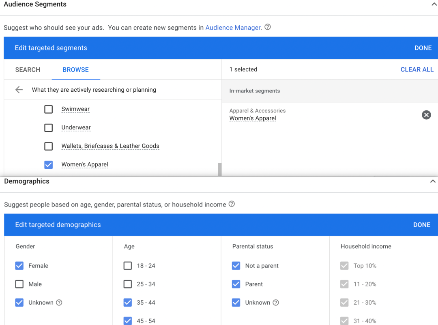Viewport: 438px width, 325px height.
Task: Check the Swimwear checkbox
Action: 49,109
